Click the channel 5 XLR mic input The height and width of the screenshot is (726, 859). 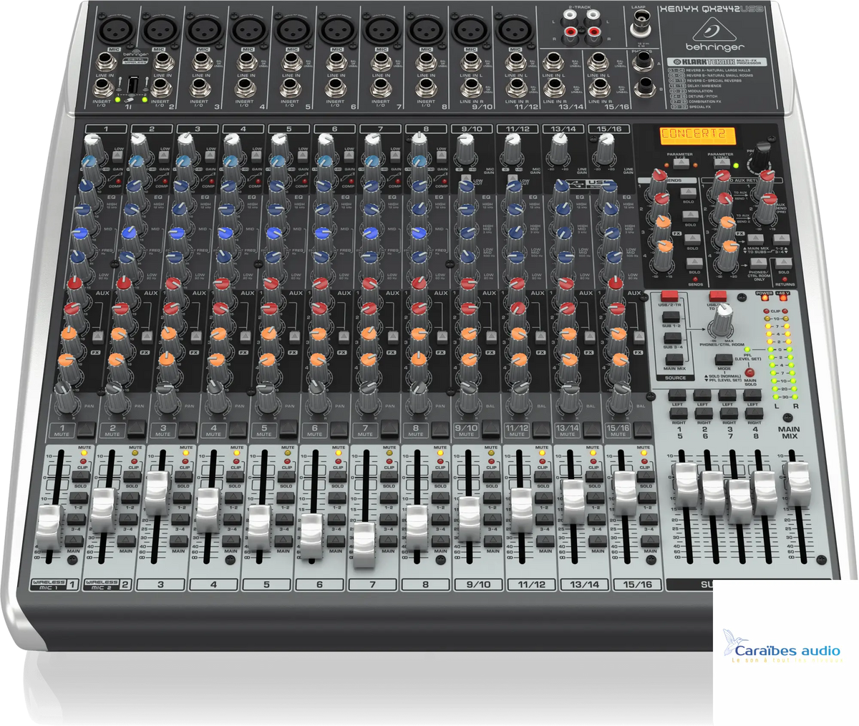[293, 30]
